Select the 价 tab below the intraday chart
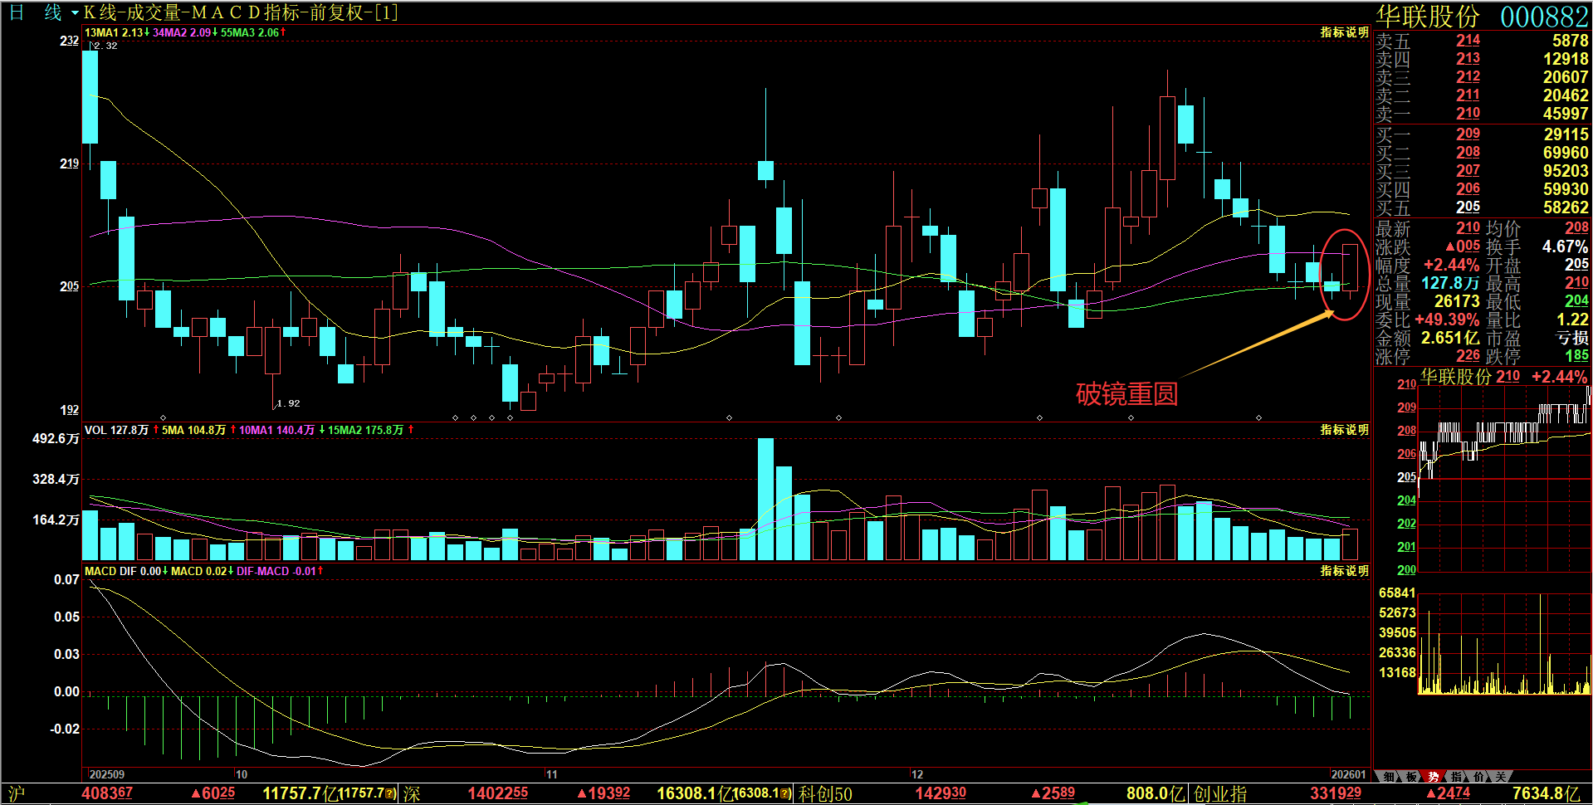Viewport: 1593px width, 805px height. (1478, 777)
